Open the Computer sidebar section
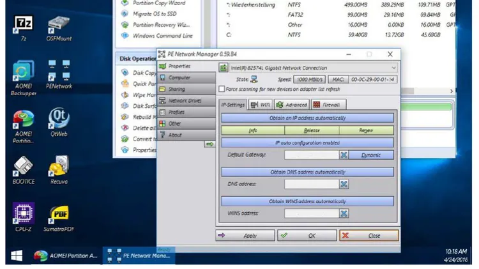The image size is (479, 269). pos(186,78)
